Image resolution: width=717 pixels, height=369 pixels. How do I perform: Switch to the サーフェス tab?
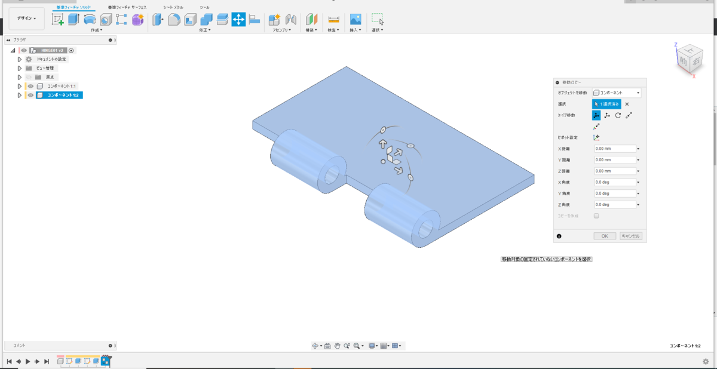click(x=127, y=7)
